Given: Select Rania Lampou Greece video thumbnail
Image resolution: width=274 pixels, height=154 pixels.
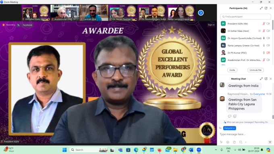Looking at the screenshot, I should (x=181, y=13).
